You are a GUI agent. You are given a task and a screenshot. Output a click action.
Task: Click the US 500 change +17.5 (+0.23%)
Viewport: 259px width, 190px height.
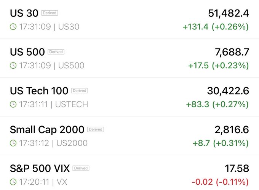tap(219, 66)
